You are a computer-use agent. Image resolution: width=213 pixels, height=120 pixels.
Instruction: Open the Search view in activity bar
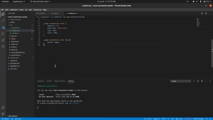(x=3, y=21)
